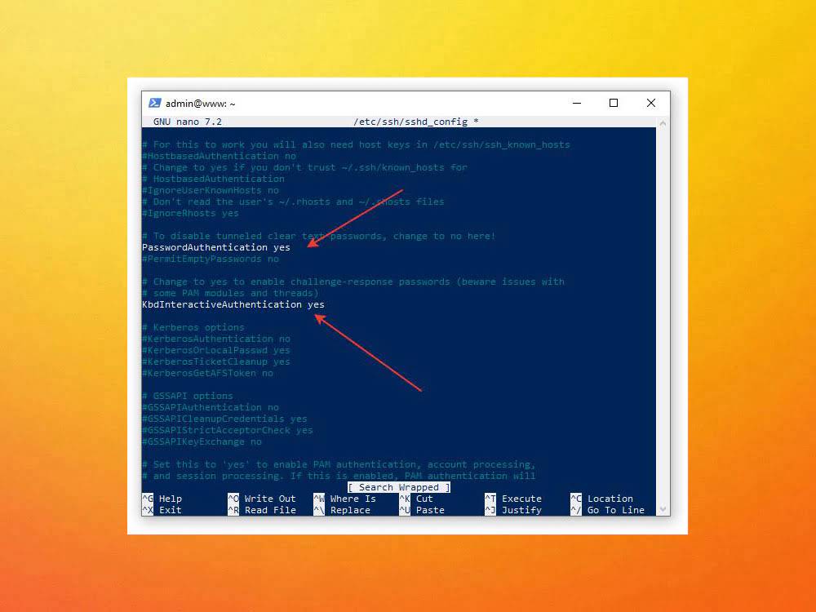
Task: Click the "#PermitEmptyPasswords no" line
Action: point(211,259)
